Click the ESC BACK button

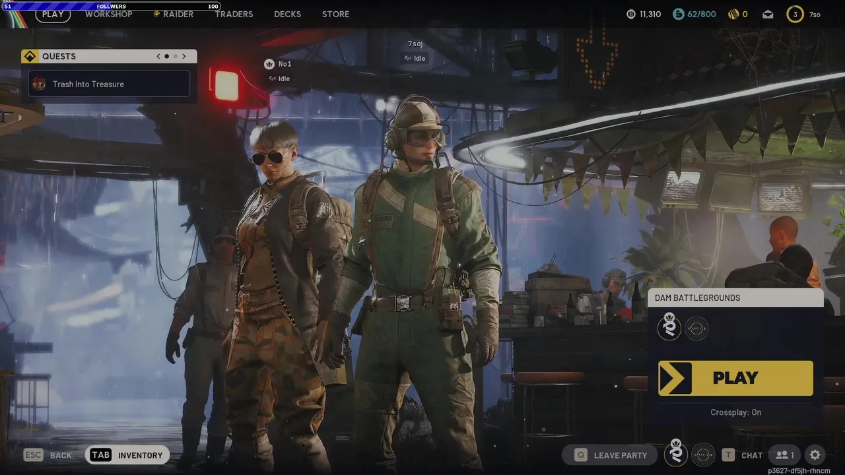(x=48, y=455)
